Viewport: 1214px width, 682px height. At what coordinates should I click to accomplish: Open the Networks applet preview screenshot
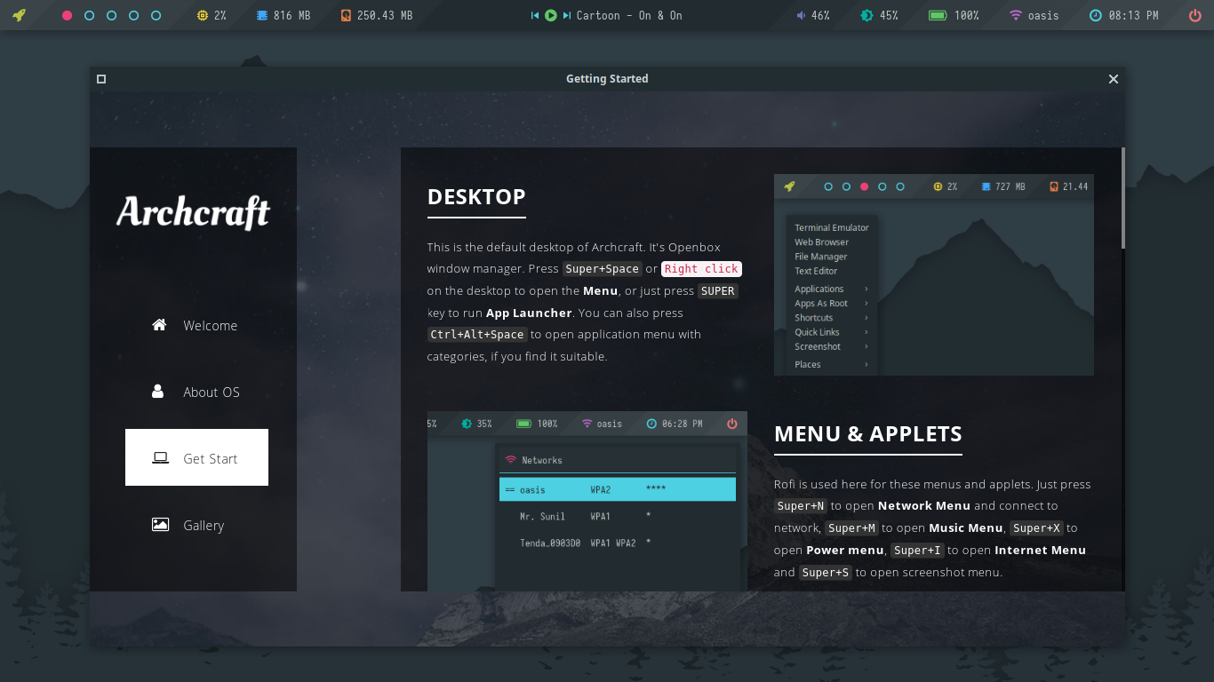(x=587, y=501)
